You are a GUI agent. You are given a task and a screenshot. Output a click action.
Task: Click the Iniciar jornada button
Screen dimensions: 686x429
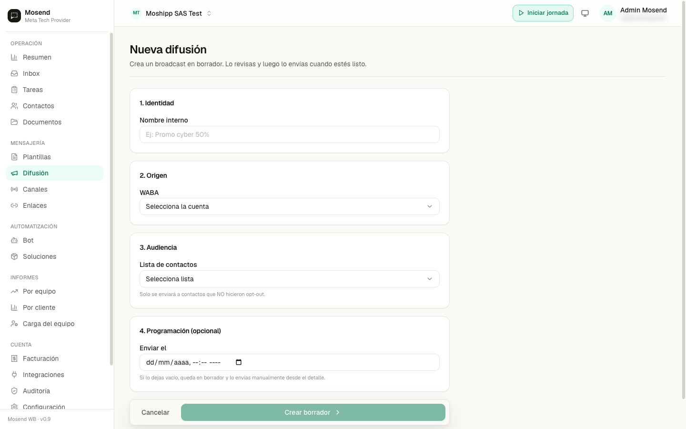543,13
